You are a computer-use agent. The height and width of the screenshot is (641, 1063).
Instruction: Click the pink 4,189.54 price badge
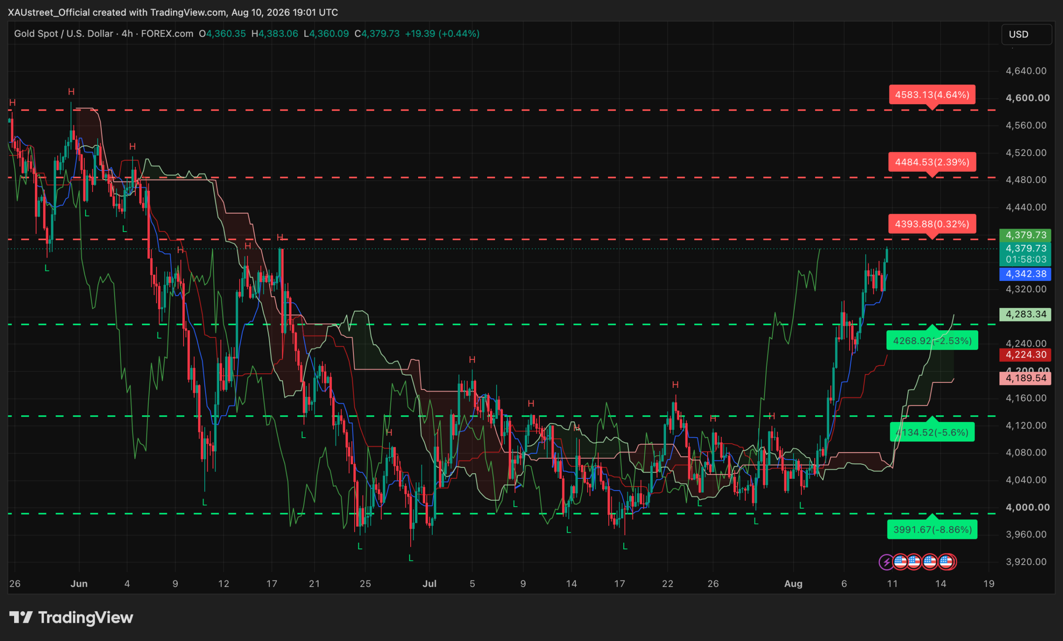1026,378
